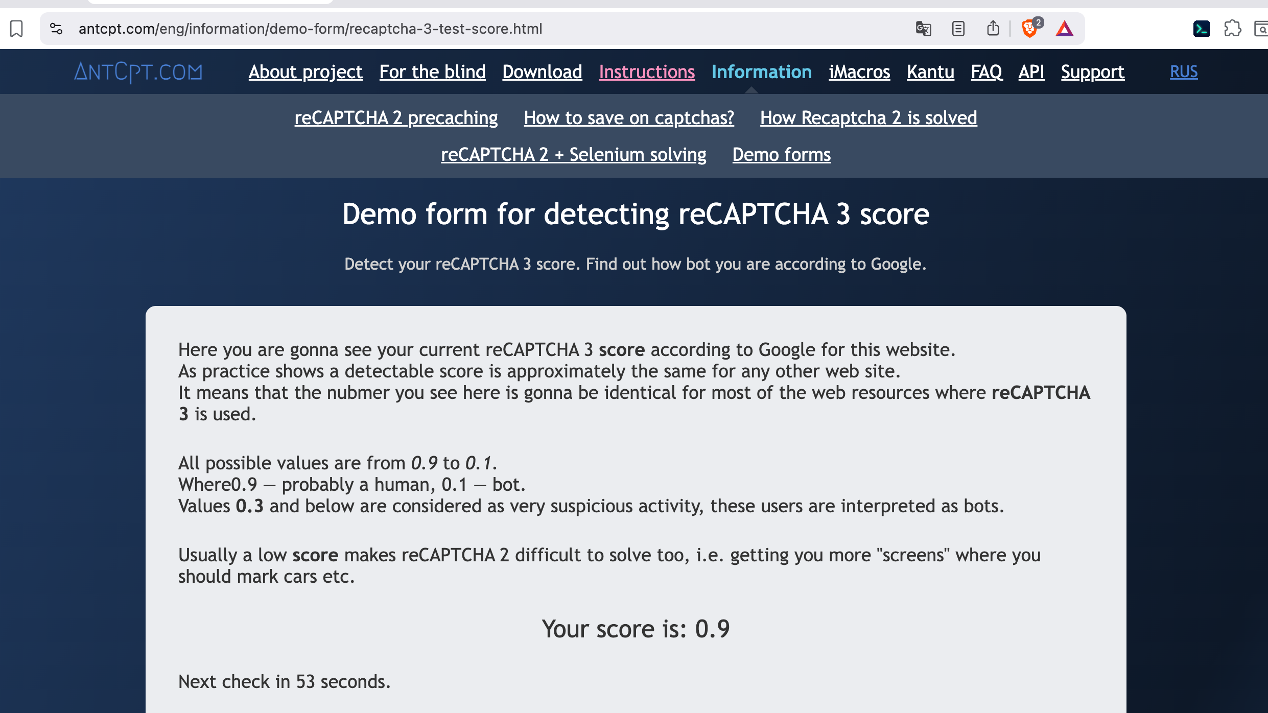Open the Demo forms link
Viewport: 1268px width, 713px height.
tap(782, 155)
